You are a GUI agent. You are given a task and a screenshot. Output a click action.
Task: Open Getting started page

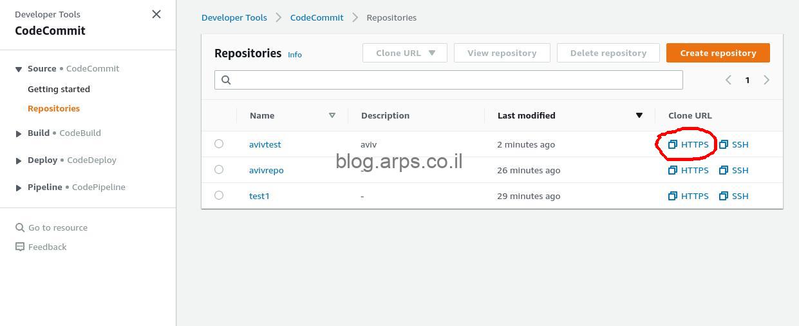(59, 89)
